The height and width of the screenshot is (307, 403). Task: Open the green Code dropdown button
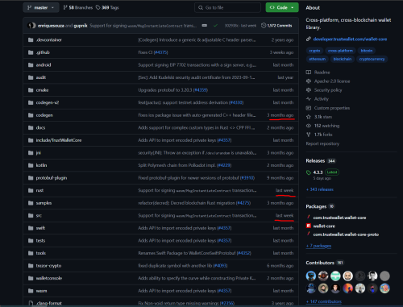[x=282, y=7]
